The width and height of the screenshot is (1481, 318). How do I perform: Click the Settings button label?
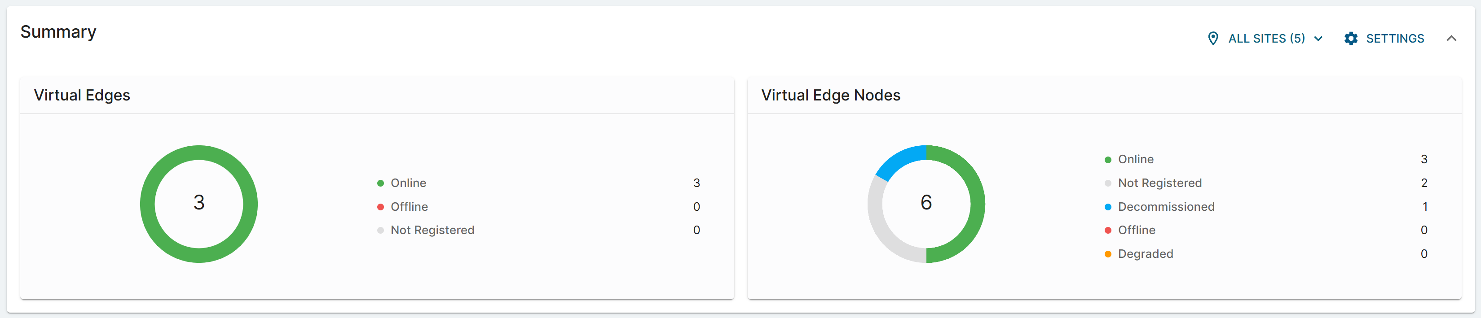pos(1395,39)
